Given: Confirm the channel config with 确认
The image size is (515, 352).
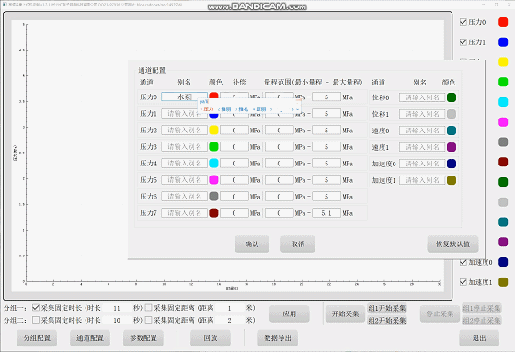Looking at the screenshot, I should 252,244.
